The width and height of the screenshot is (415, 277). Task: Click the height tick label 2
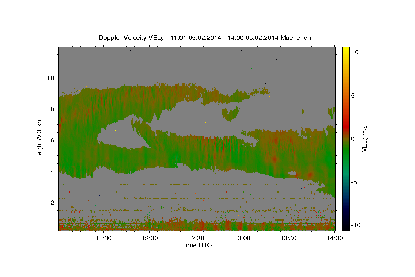click(x=53, y=202)
